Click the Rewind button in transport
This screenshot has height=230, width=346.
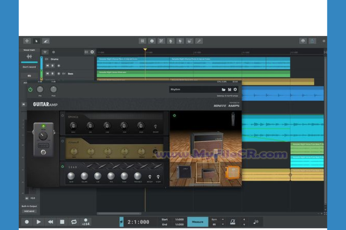coord(50,222)
